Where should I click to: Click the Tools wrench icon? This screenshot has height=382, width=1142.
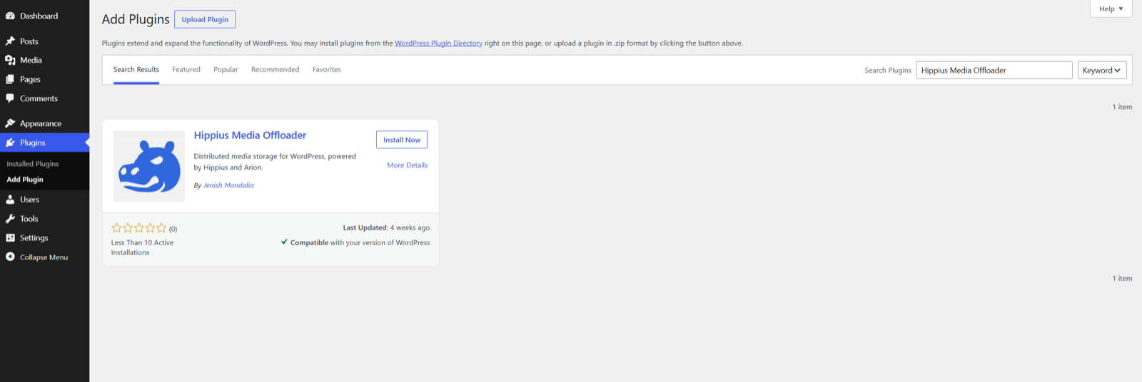tap(10, 219)
